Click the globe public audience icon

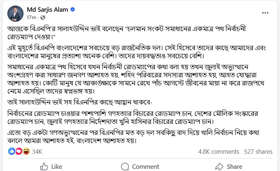[x=42, y=17]
